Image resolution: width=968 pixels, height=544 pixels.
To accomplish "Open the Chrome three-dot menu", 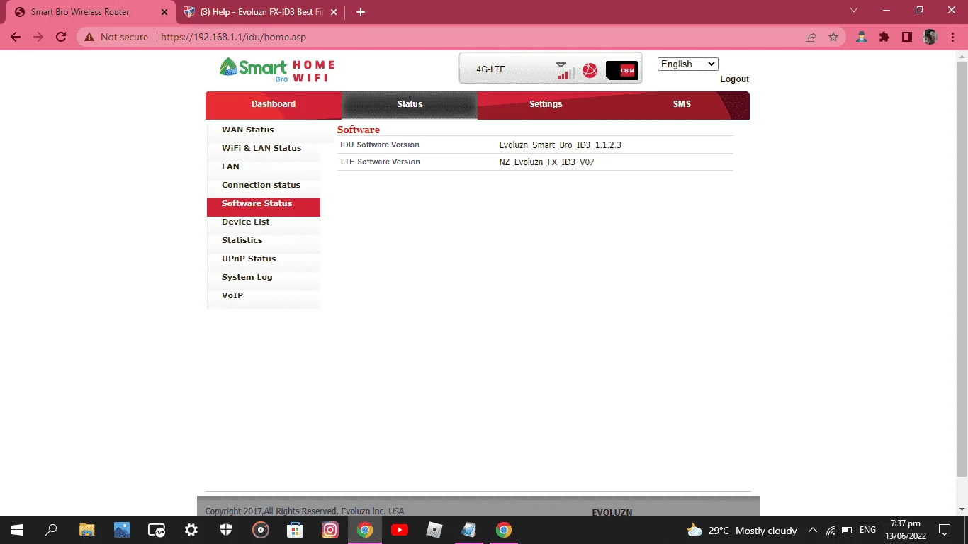I will pyautogui.click(x=952, y=37).
